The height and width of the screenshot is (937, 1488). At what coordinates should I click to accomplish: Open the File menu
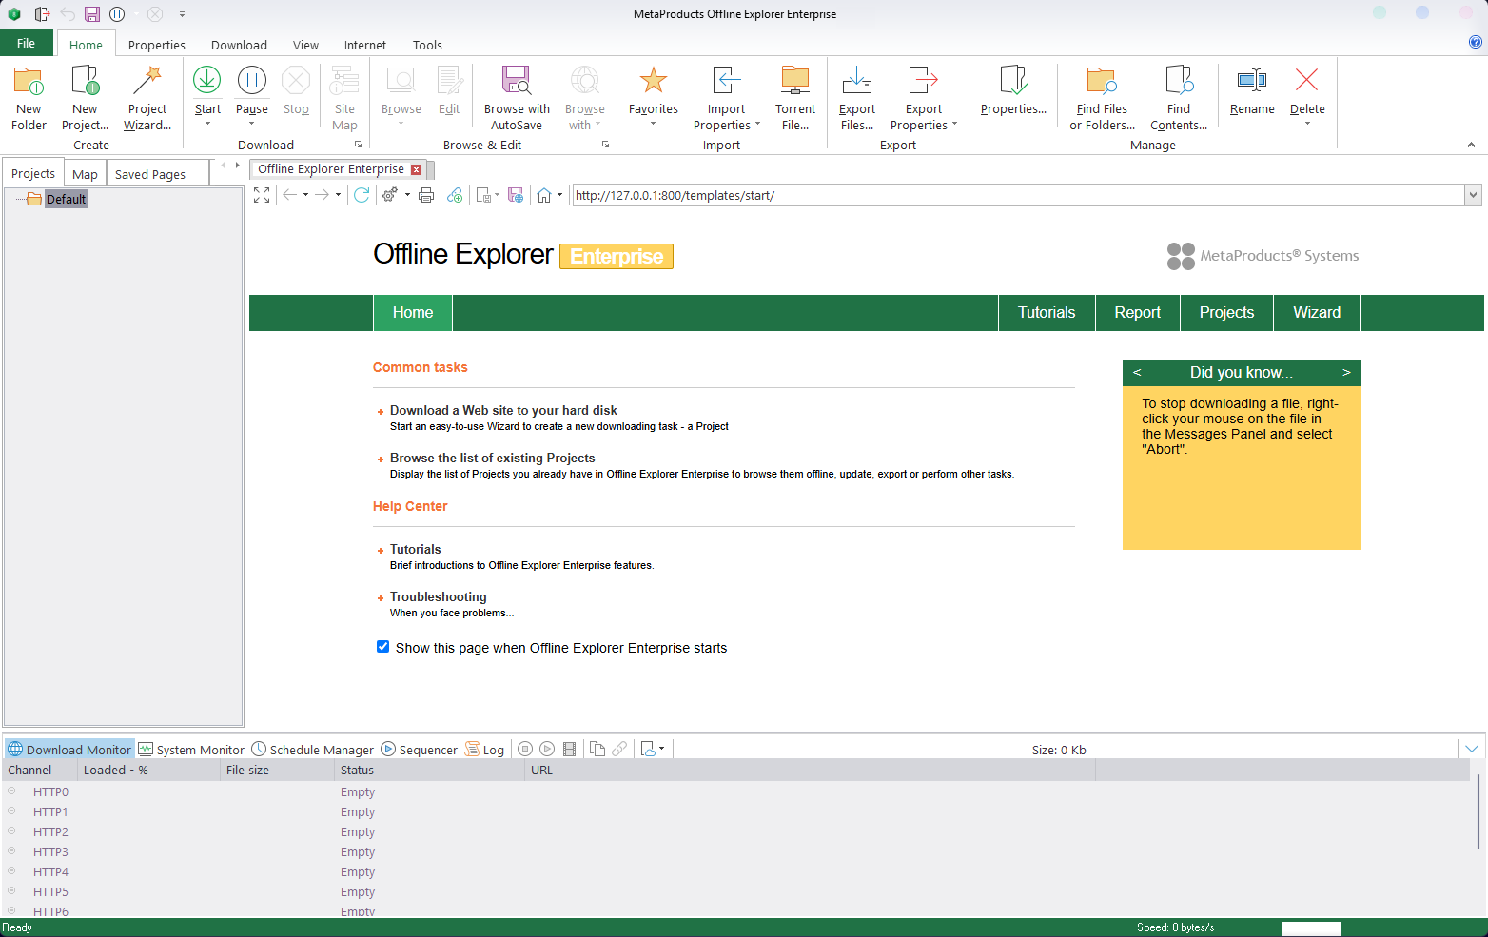pos(27,43)
